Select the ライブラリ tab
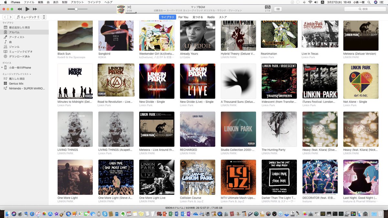 (167, 17)
